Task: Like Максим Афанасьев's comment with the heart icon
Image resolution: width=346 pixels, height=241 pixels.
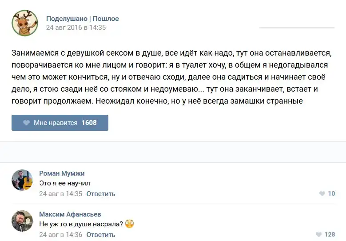Action: 318,234
